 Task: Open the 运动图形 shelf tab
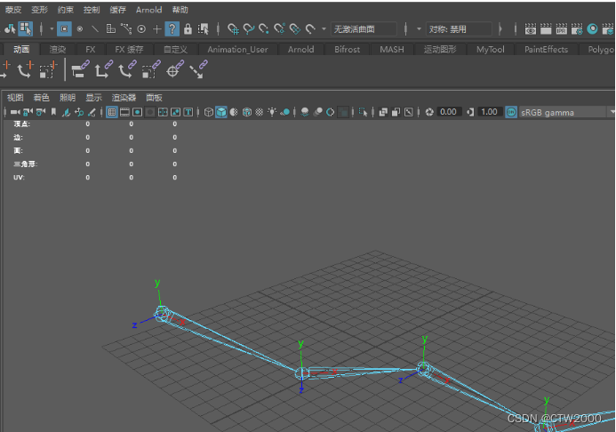click(440, 50)
